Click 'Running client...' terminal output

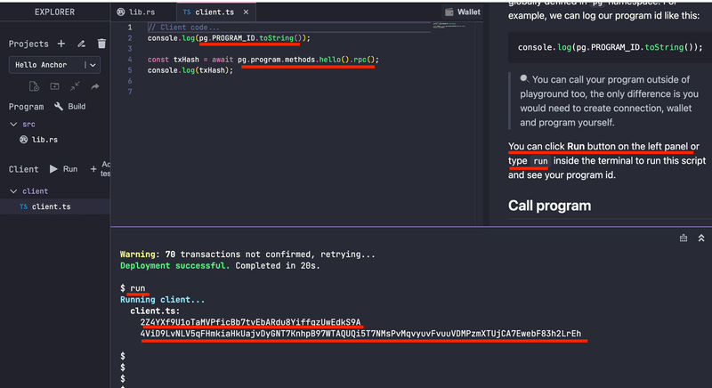(162, 300)
